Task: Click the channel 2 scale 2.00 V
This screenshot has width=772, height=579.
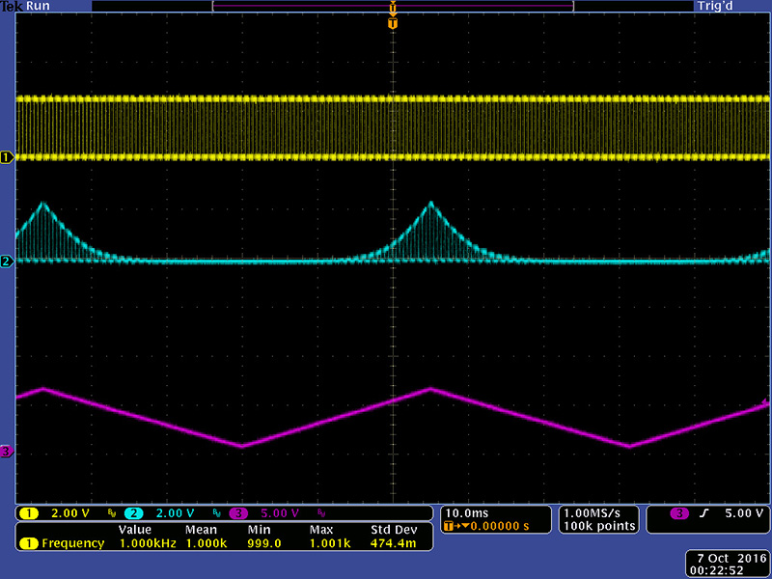Action: [x=176, y=513]
